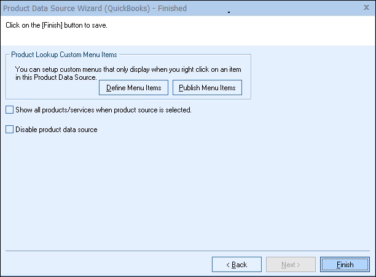Tick the Disable product data source checkbox
Screen dimensions: 376x277
click(x=9, y=130)
